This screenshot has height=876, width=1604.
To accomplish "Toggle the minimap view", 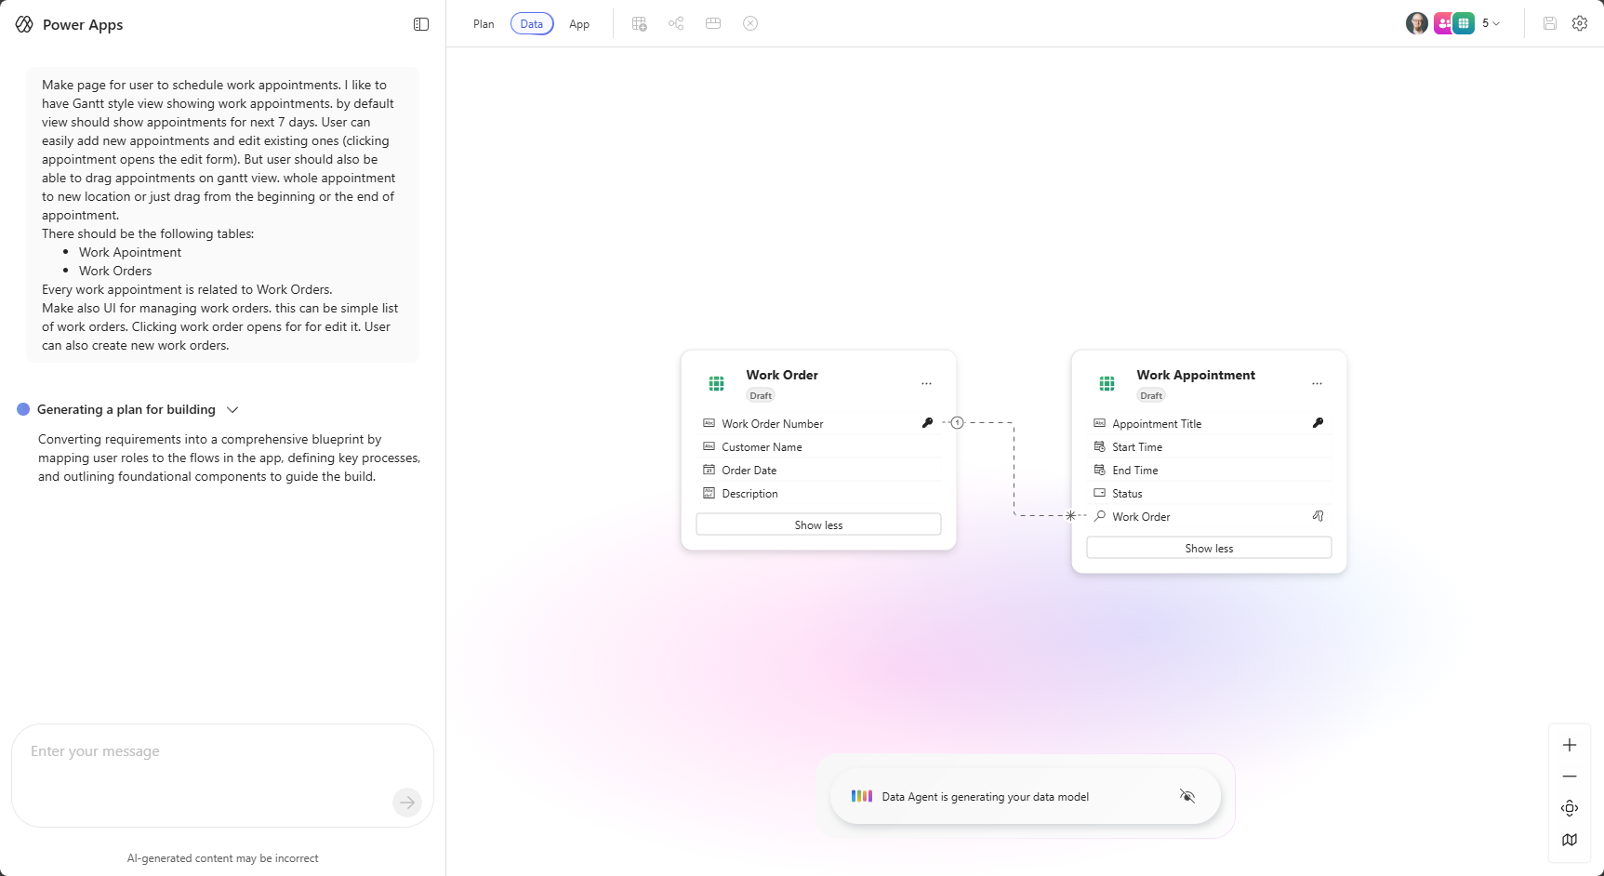I will (x=1570, y=840).
